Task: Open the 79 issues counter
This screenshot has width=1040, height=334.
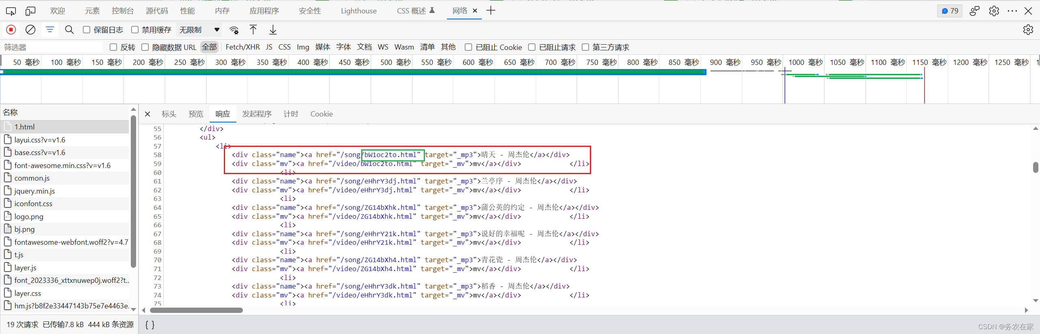Action: [950, 11]
